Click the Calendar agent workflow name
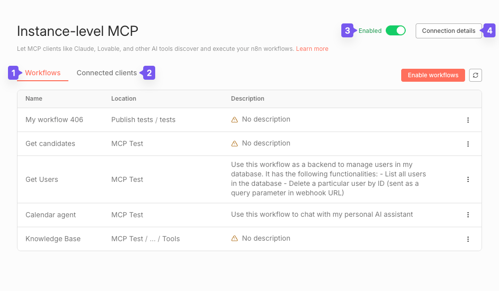This screenshot has height=291, width=499. coord(51,215)
